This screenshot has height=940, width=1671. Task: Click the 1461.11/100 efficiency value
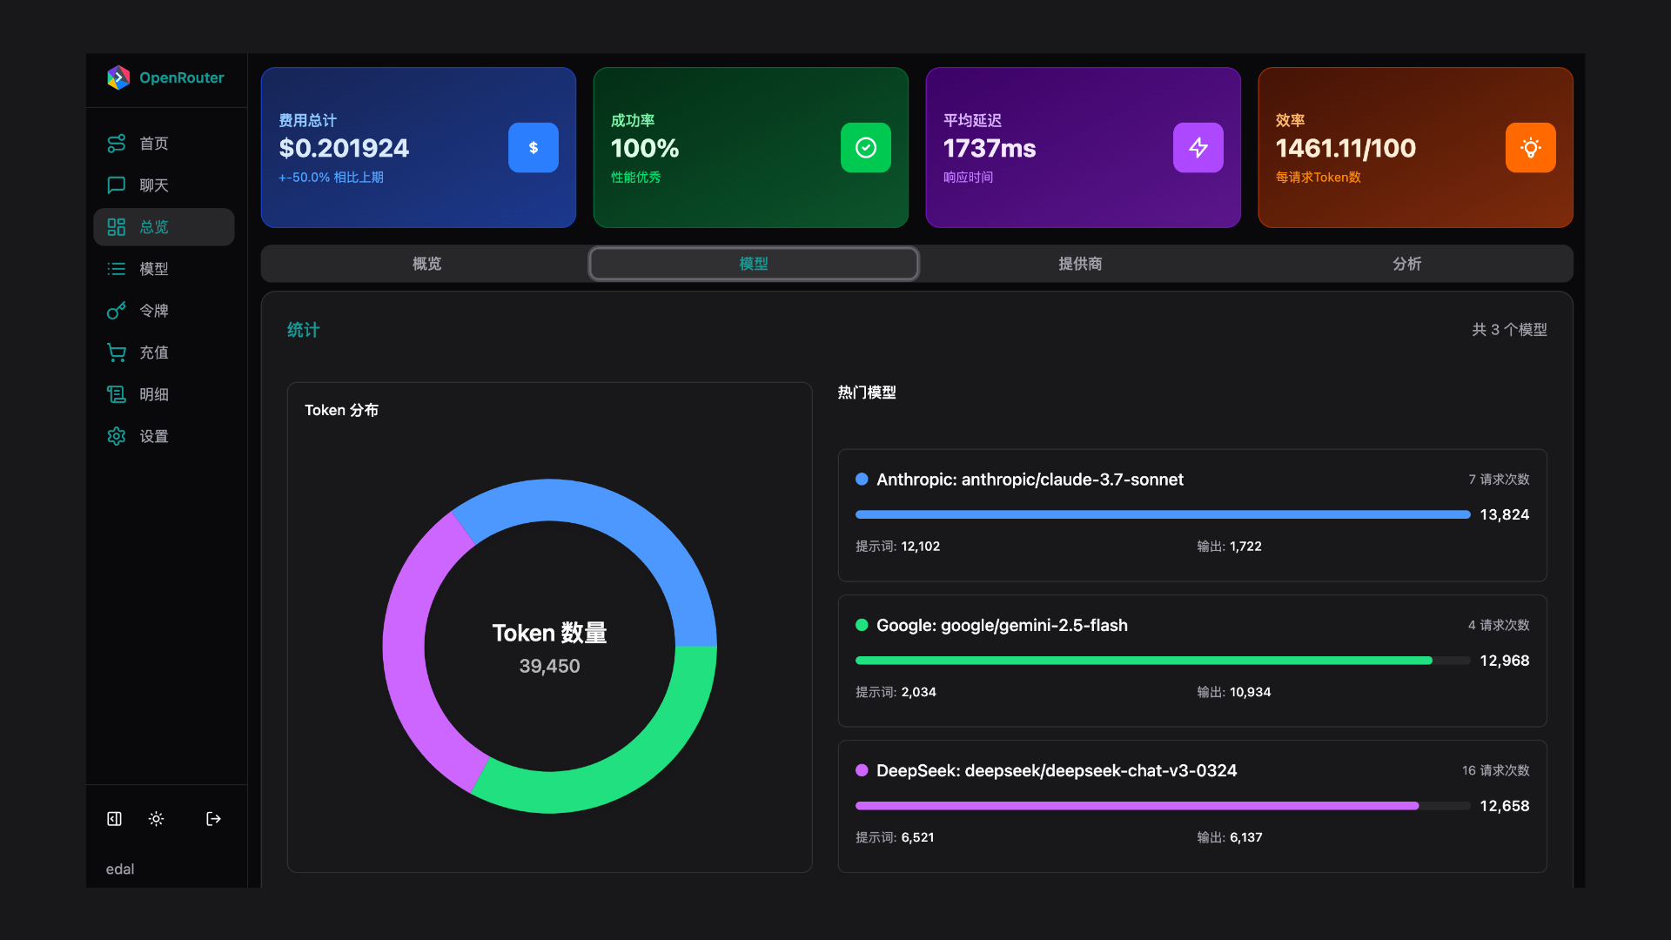click(x=1346, y=148)
